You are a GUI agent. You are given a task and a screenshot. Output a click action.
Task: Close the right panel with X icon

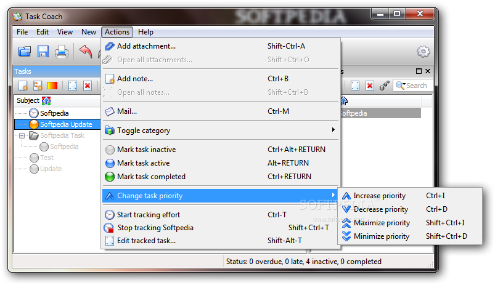point(428,71)
